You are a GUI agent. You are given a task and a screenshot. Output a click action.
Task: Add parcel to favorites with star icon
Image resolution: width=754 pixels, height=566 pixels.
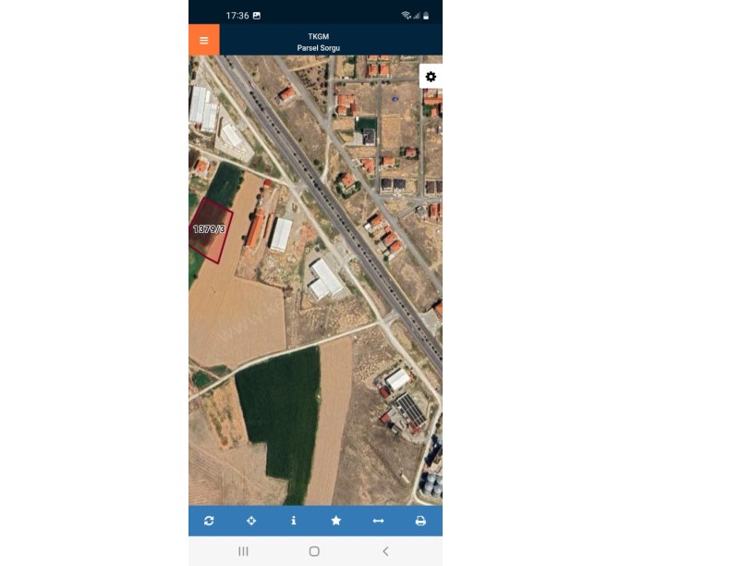coord(336,521)
